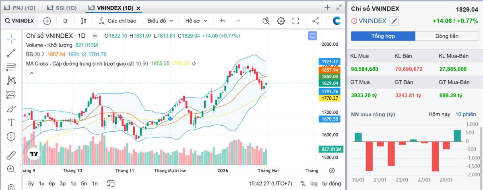This screenshot has height=190, width=483.
Task: Click the BB 20 2 indicator legend
Action: 35,54
